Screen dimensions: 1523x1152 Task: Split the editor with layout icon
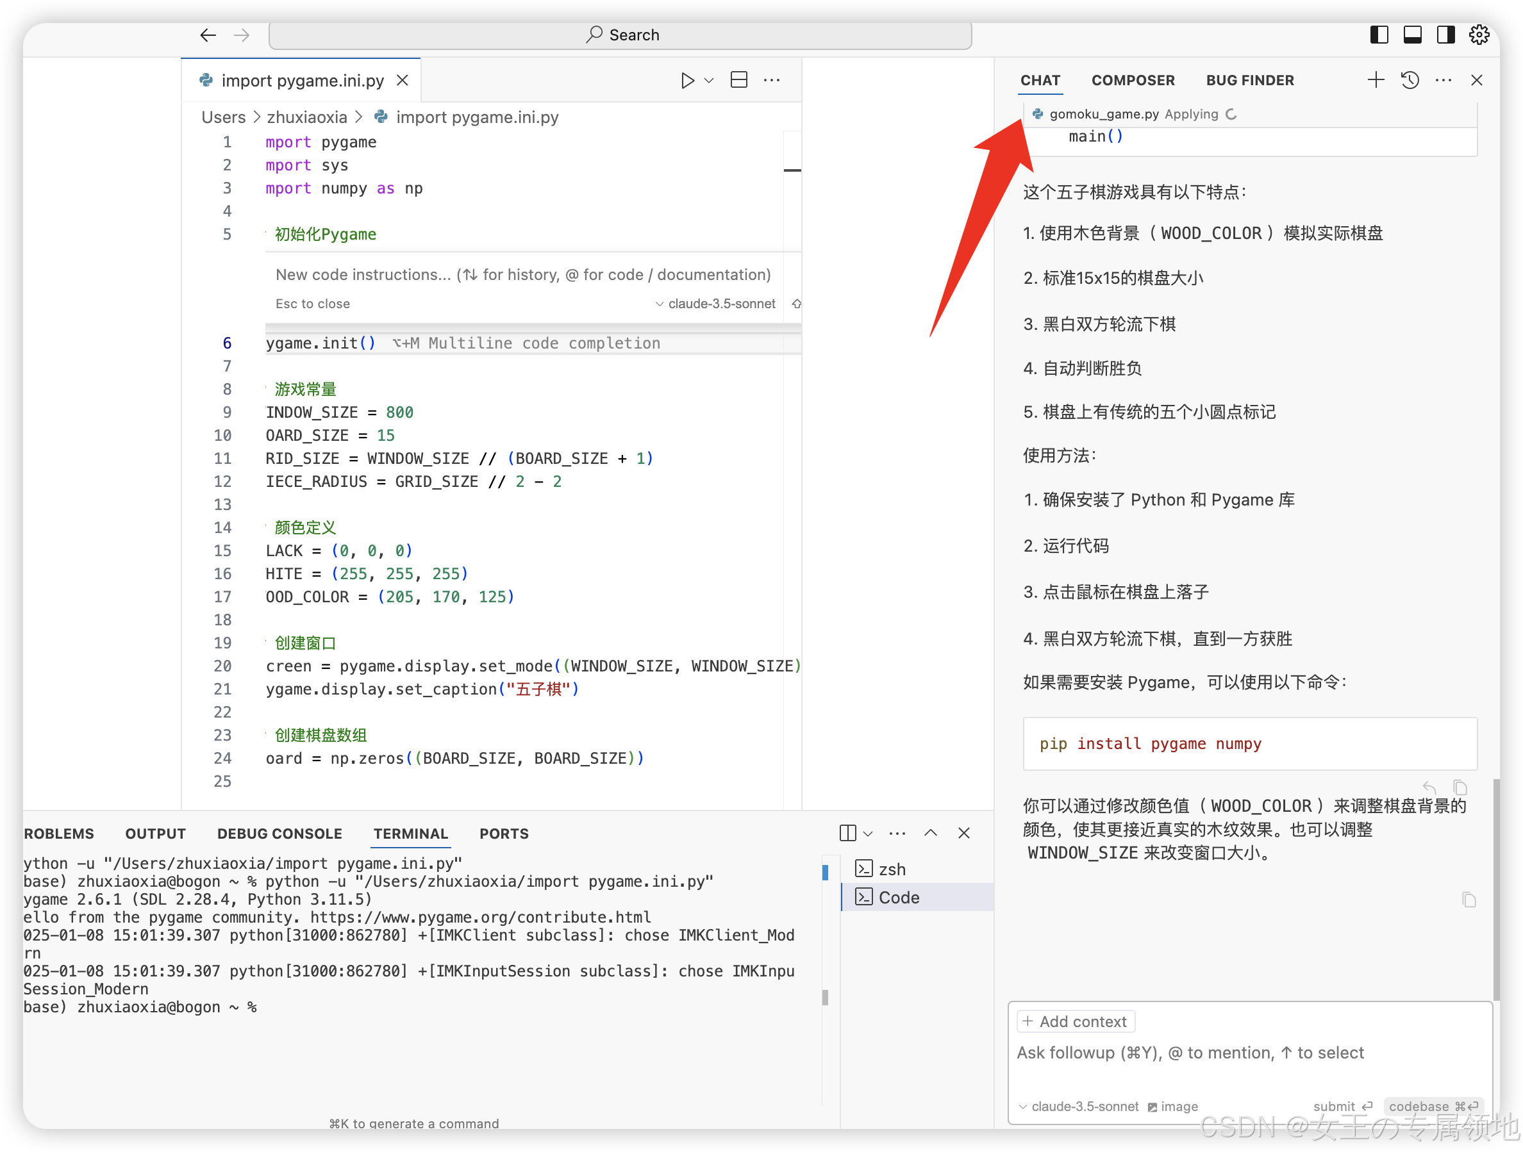coord(739,81)
